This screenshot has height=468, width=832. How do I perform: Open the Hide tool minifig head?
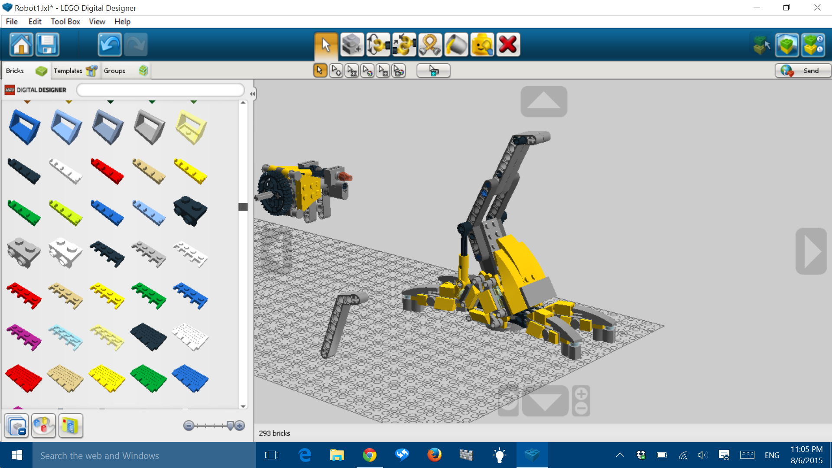point(482,44)
